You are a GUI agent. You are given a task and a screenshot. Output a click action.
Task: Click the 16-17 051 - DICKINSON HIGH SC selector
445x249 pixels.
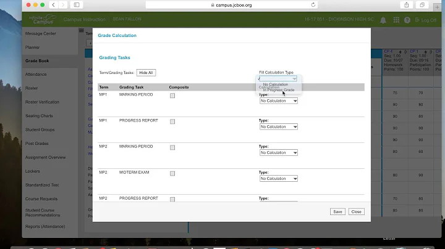(x=339, y=19)
